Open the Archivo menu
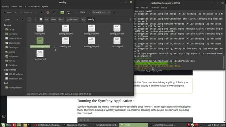 (x=6, y=6)
